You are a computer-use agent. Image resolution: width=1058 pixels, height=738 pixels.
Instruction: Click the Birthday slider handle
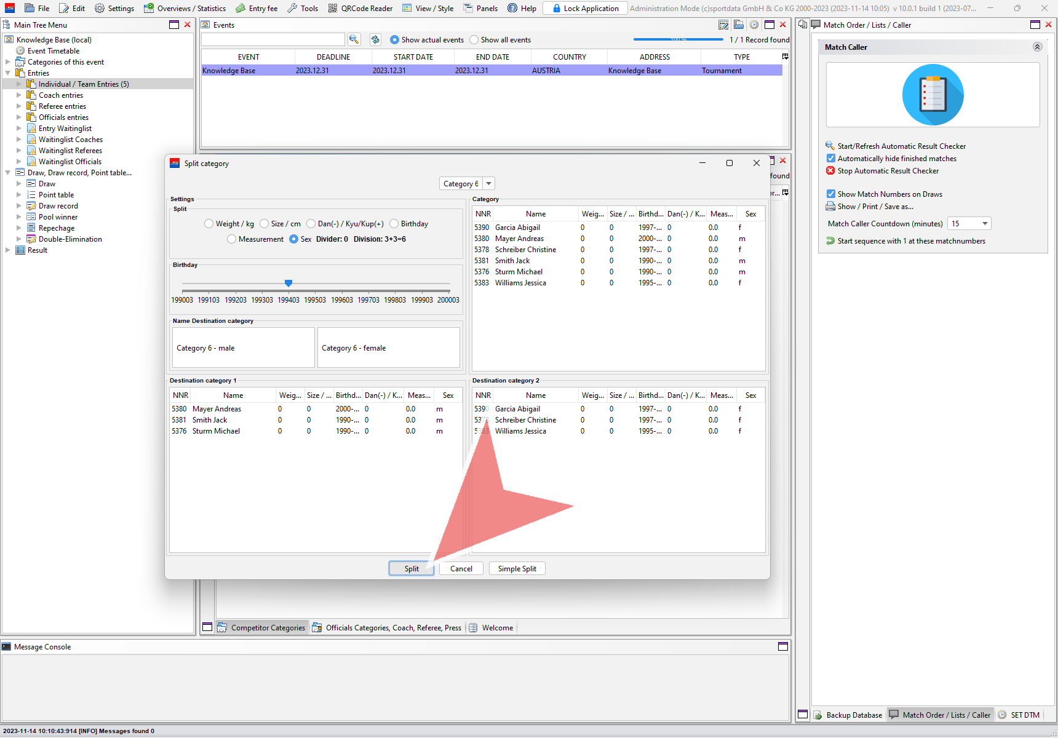coord(288,283)
